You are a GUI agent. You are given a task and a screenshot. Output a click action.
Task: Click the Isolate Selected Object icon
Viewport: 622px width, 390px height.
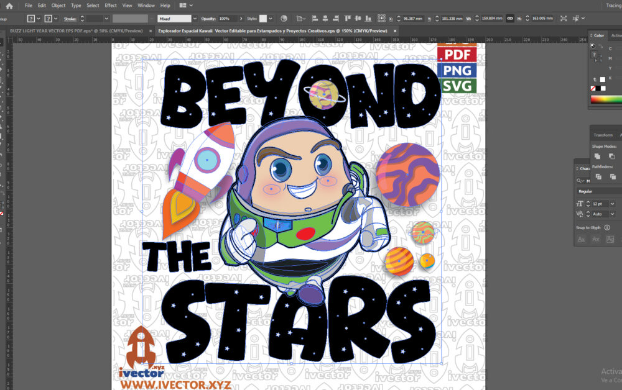[x=564, y=19]
